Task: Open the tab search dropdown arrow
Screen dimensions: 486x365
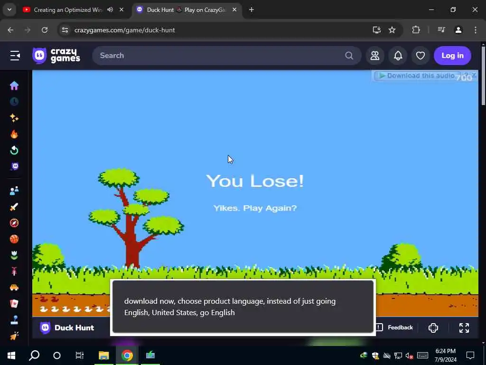Action: point(9,10)
